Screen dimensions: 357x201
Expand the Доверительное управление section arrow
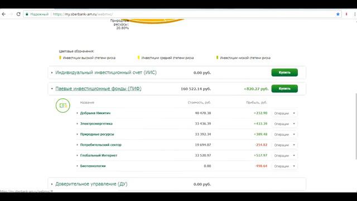tap(52, 184)
